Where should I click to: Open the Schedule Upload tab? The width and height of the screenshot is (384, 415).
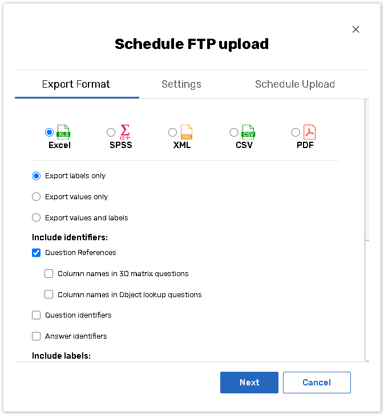click(295, 84)
